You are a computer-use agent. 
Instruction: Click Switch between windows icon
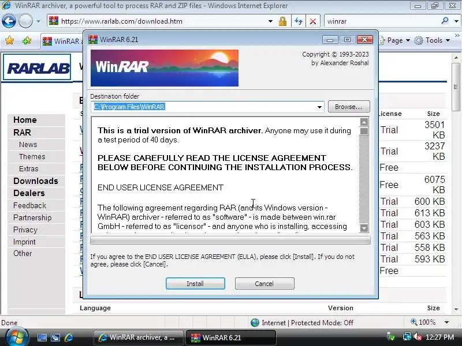[55, 337]
